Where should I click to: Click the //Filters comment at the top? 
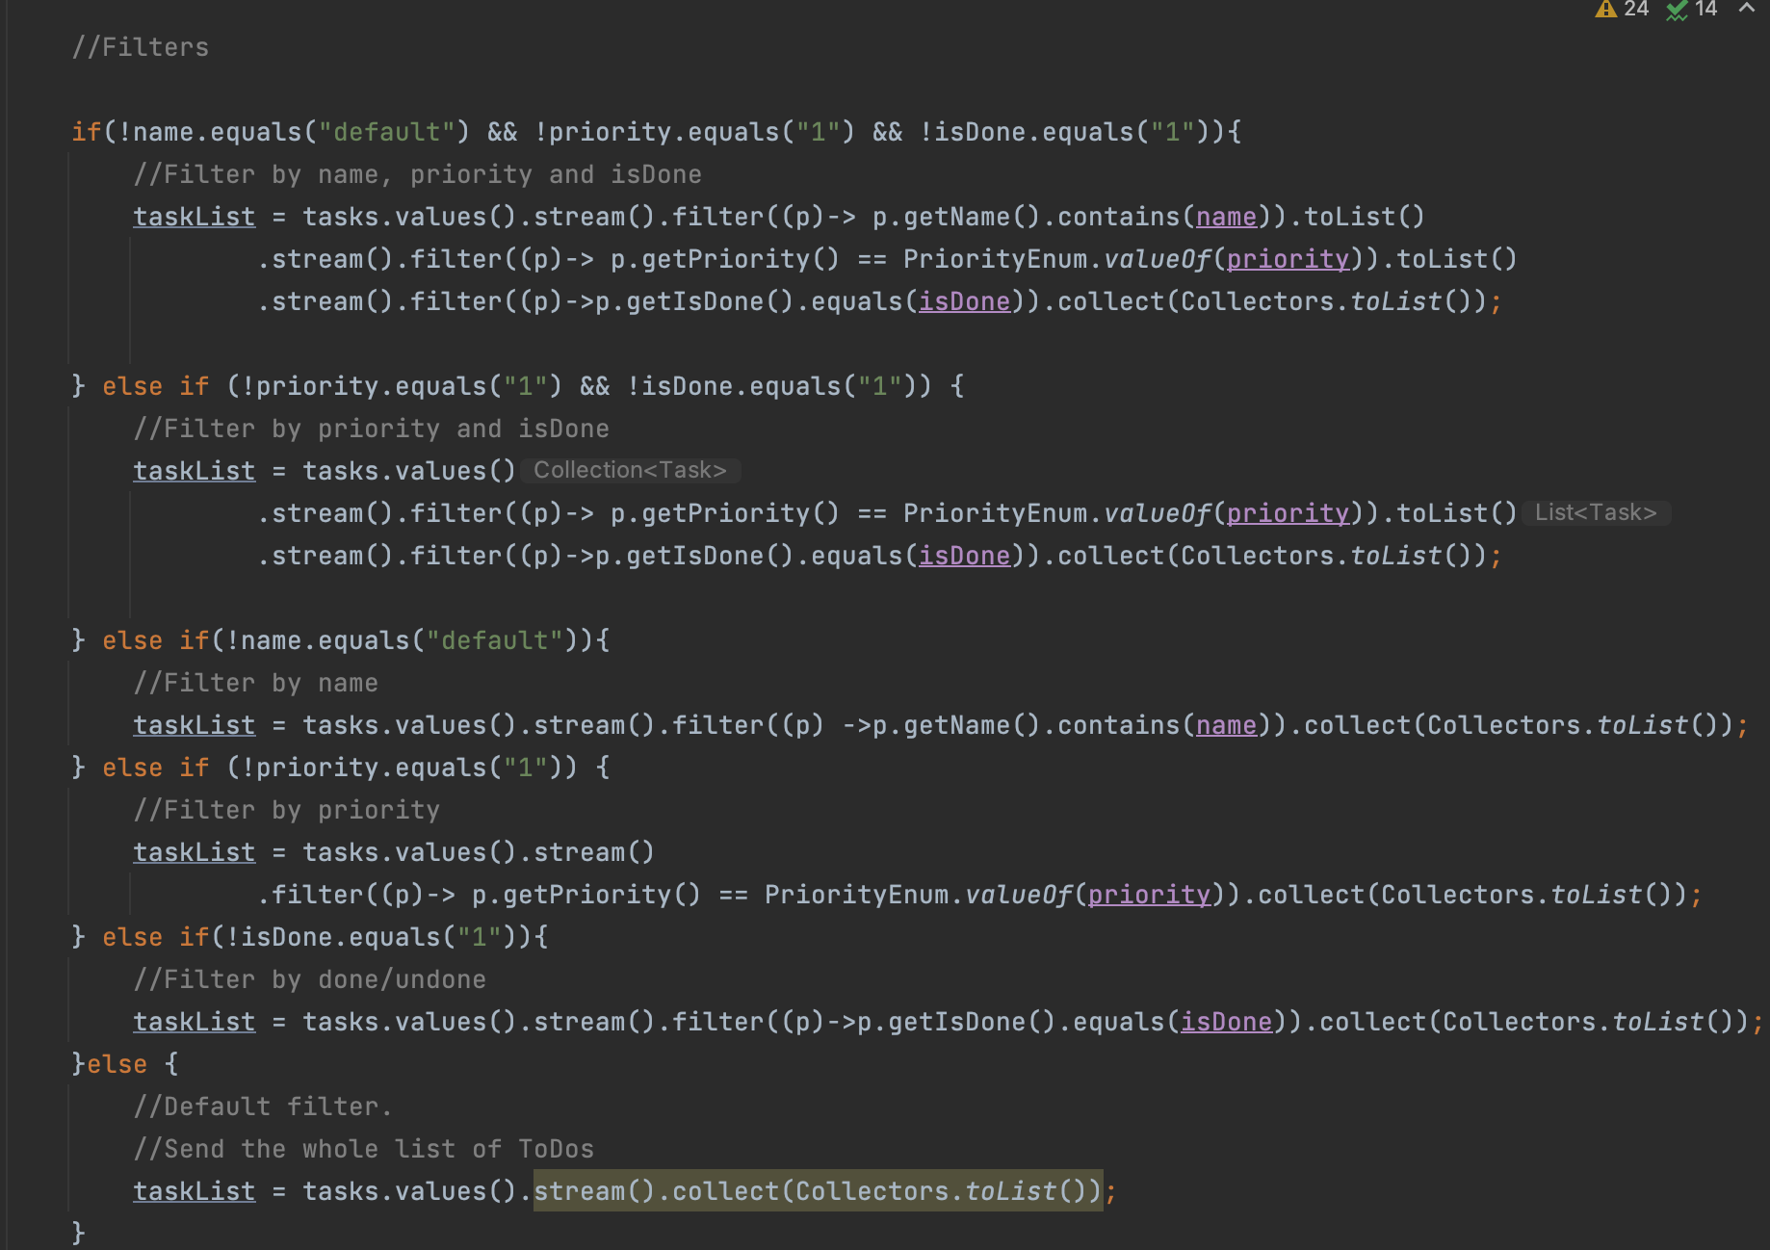pyautogui.click(x=141, y=46)
